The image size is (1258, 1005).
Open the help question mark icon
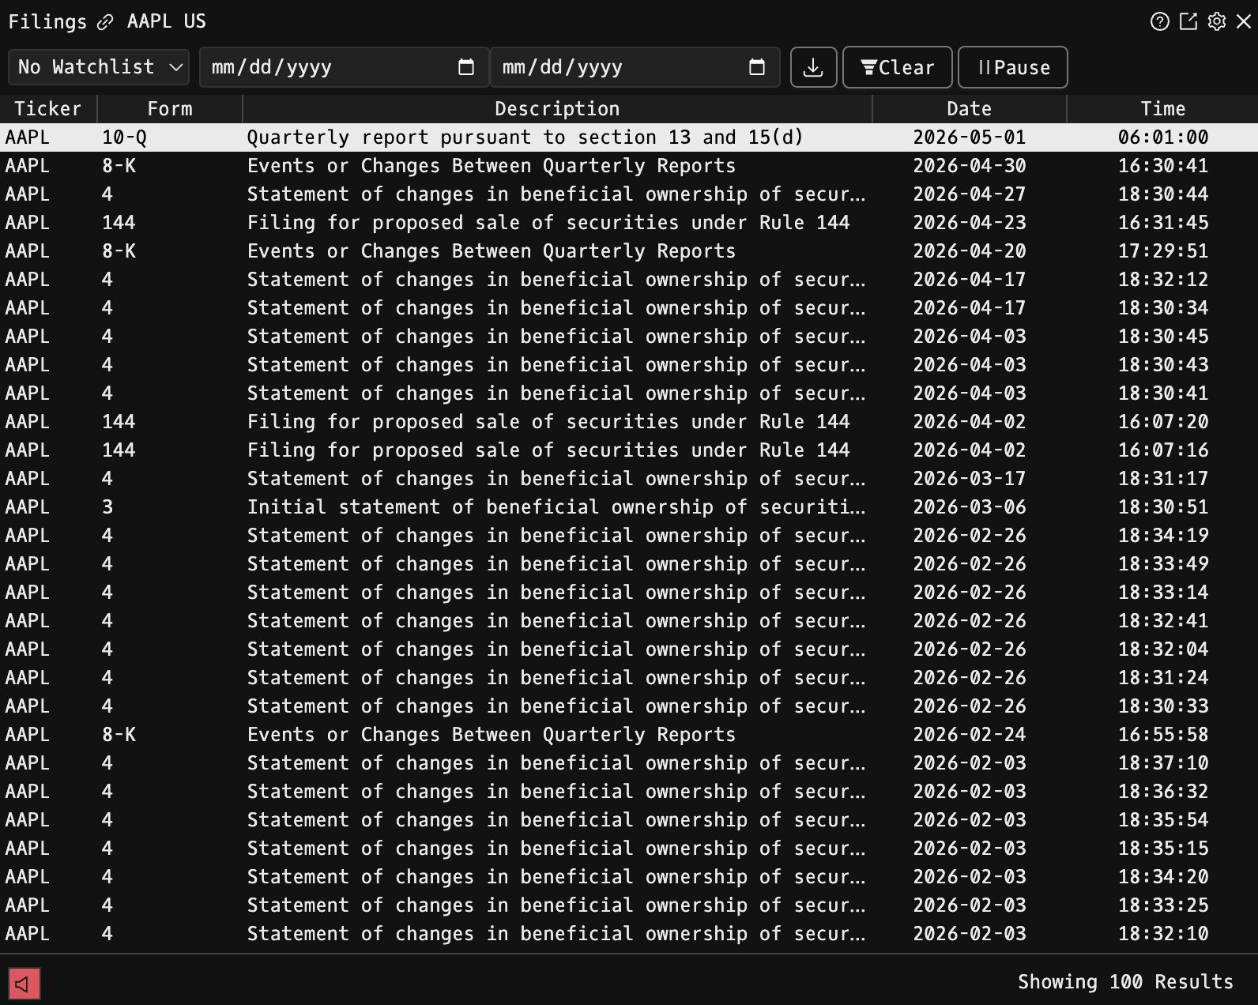(1159, 21)
